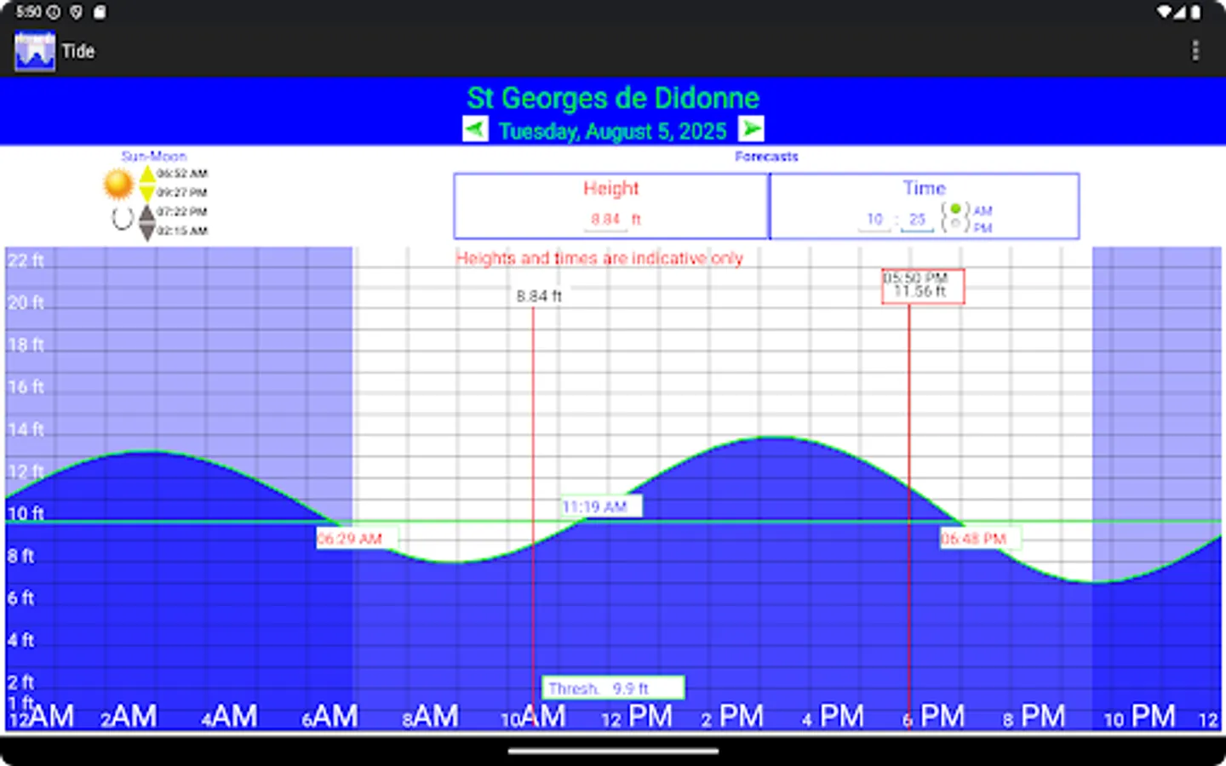
Task: Click the sun icon in the Sun-Moon panel
Action: click(117, 183)
